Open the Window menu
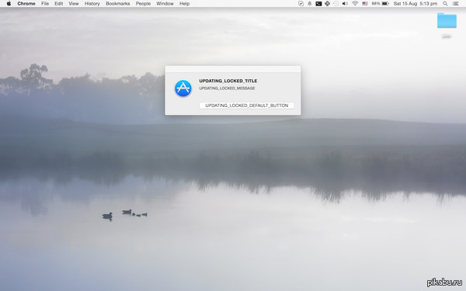 (x=165, y=4)
